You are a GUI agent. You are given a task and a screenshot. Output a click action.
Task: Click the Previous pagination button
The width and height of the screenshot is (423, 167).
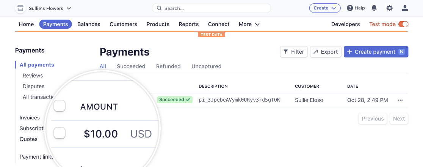point(373,119)
